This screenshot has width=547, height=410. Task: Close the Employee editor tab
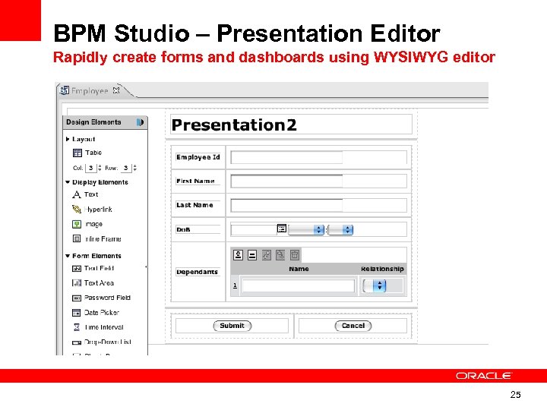(x=116, y=90)
